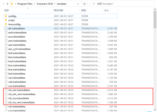The width and height of the screenshot is (157, 112).
Task: Expand chevron after Tesseract-OCR breadcrumb
Action: pos(55,4)
